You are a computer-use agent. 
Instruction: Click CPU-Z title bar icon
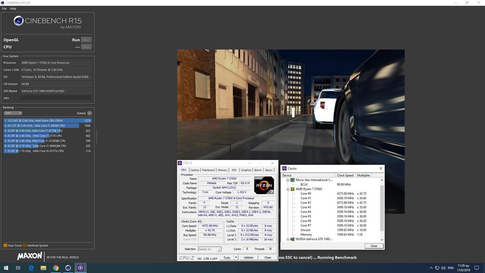[x=180, y=163]
